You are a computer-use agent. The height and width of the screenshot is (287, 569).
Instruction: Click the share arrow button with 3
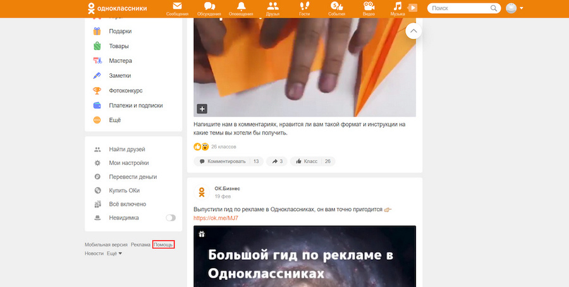tap(277, 161)
